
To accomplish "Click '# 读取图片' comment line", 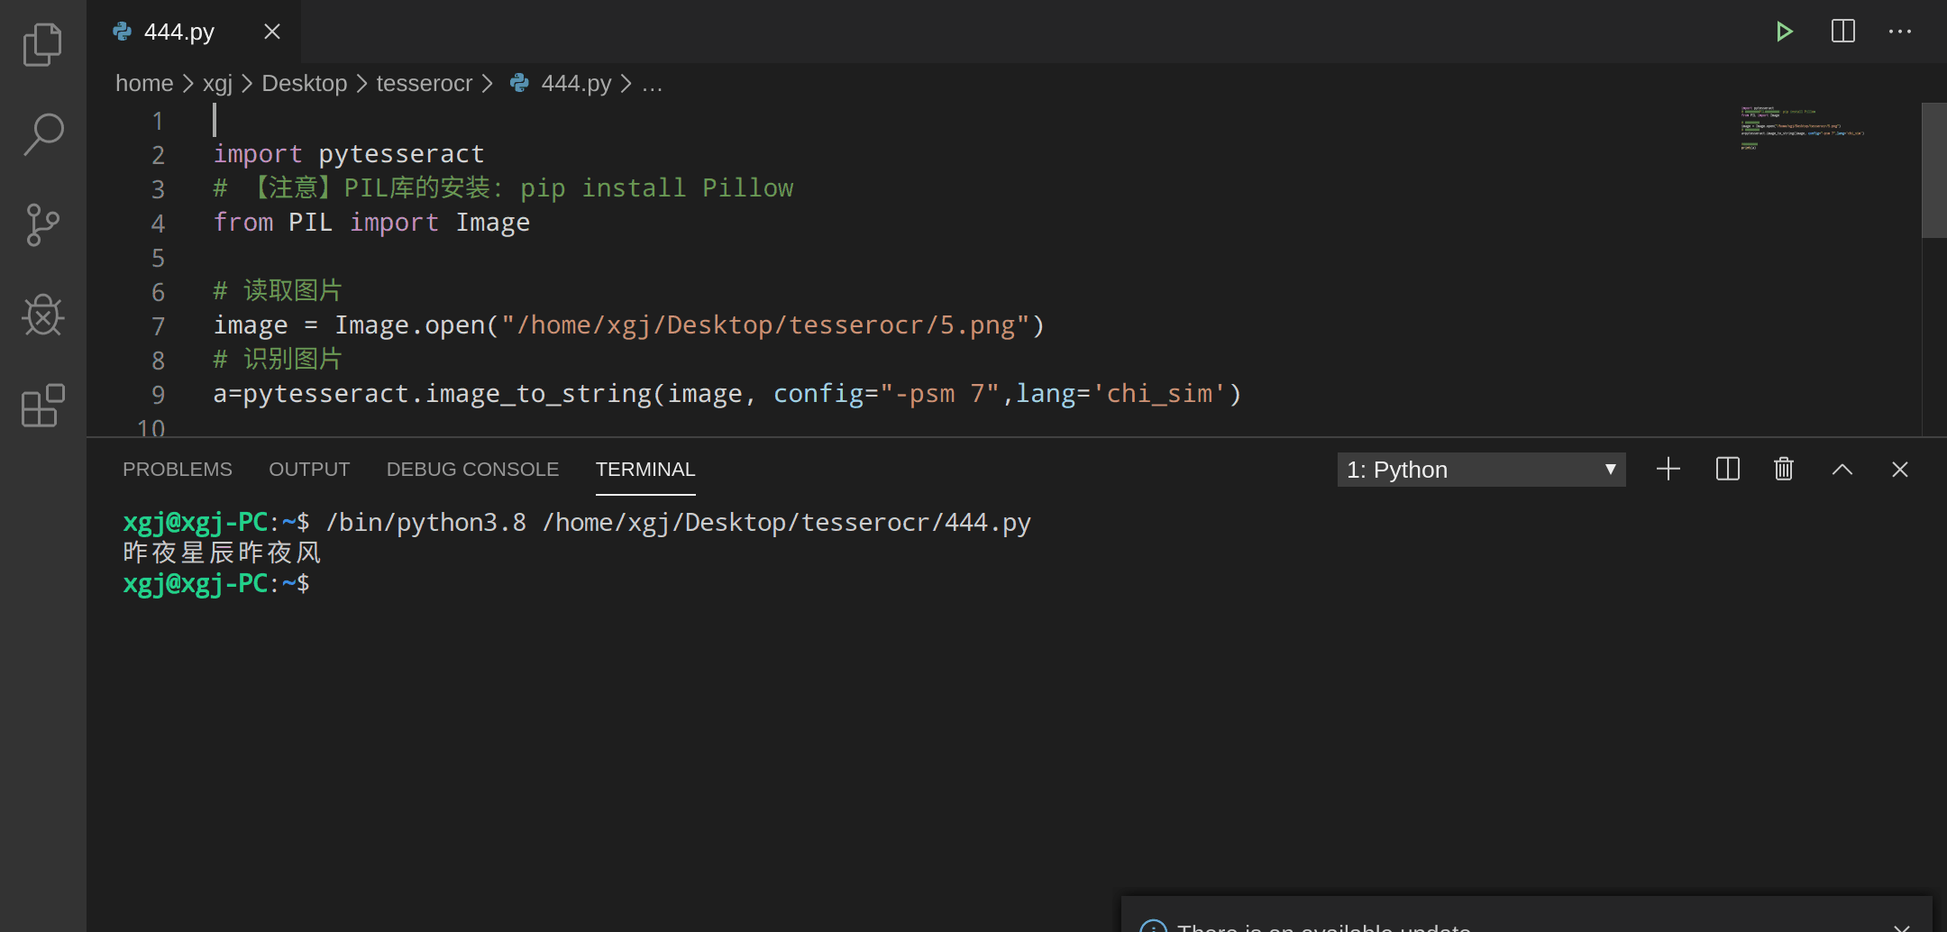I will 278,291.
